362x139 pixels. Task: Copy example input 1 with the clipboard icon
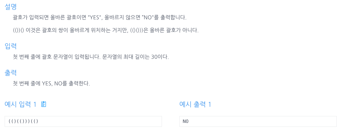click(44, 104)
